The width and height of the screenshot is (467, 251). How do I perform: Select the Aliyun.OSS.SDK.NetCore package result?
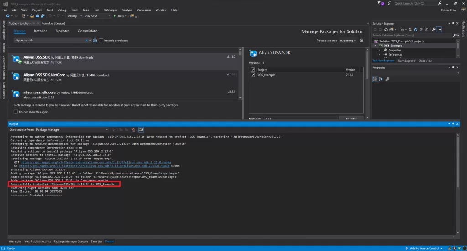(x=123, y=77)
